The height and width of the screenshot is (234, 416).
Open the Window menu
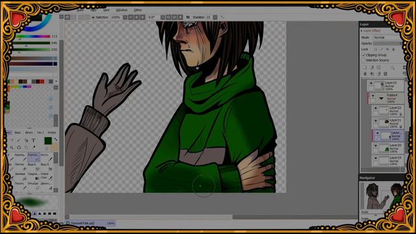click(122, 10)
